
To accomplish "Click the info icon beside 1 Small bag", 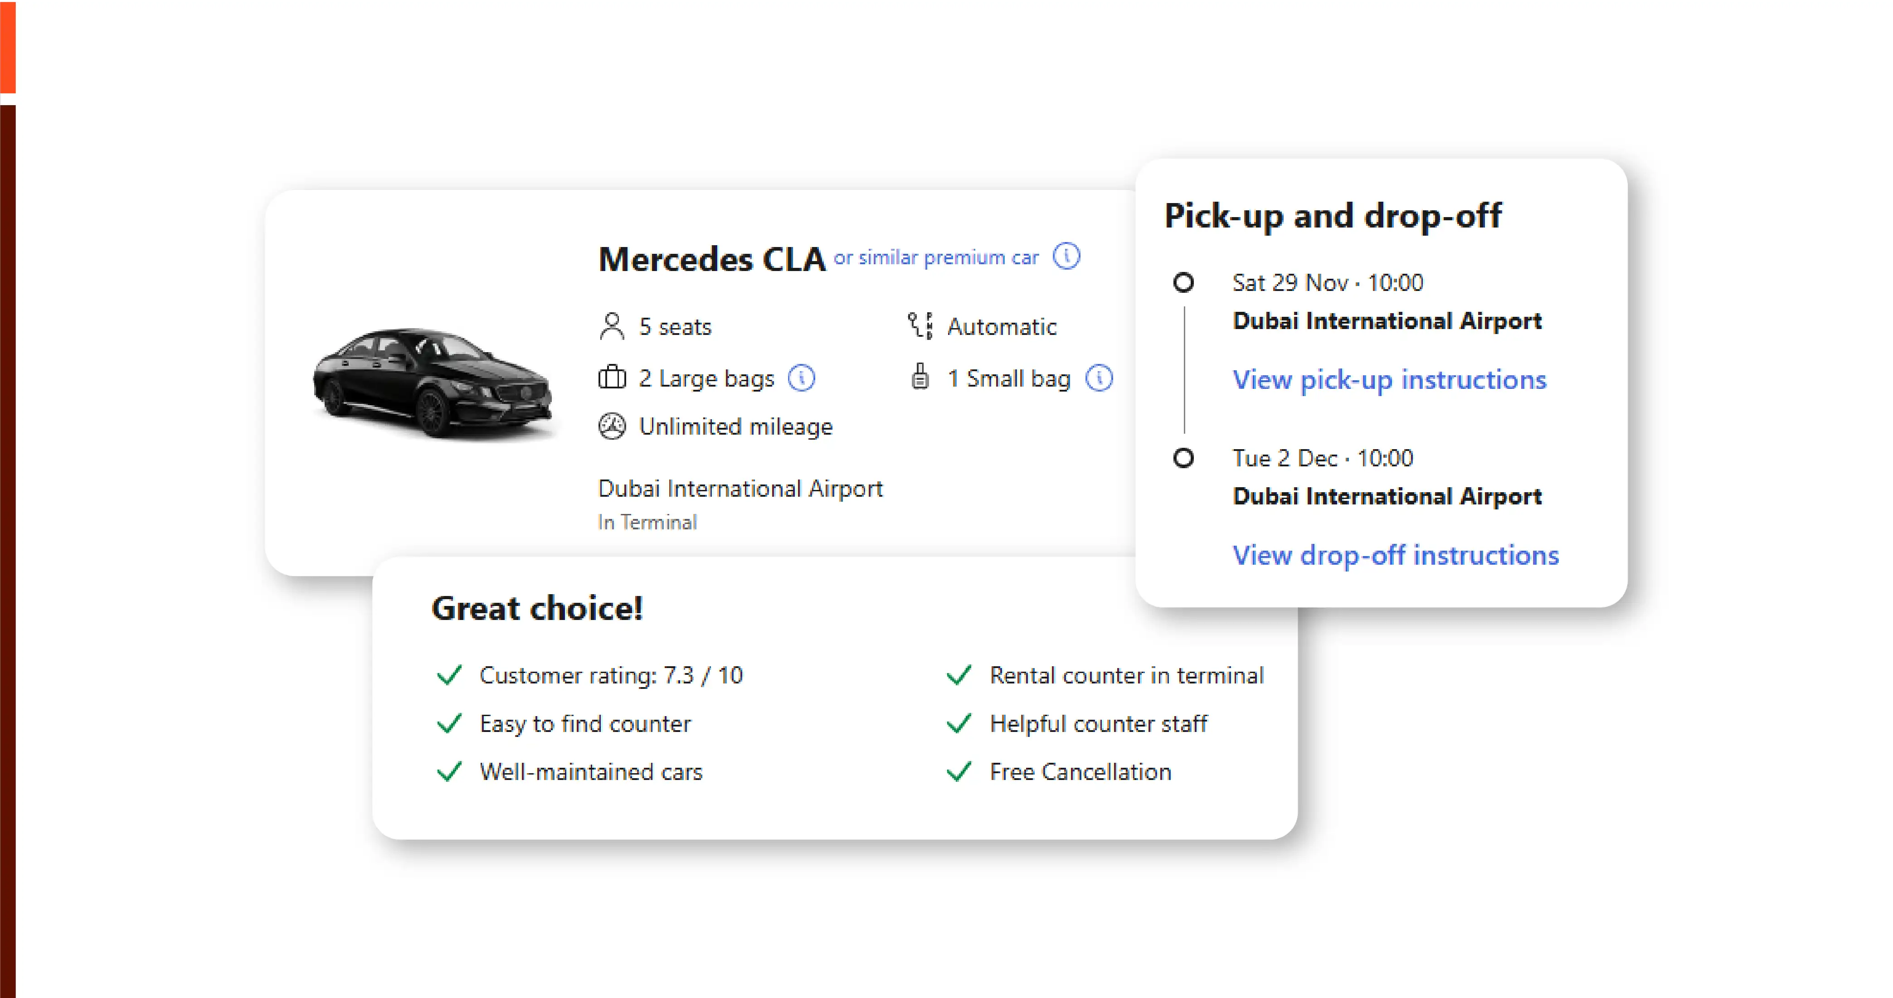I will click(x=1100, y=378).
